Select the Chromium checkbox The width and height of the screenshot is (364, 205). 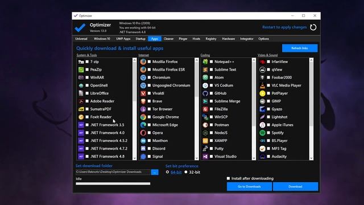[149, 77]
